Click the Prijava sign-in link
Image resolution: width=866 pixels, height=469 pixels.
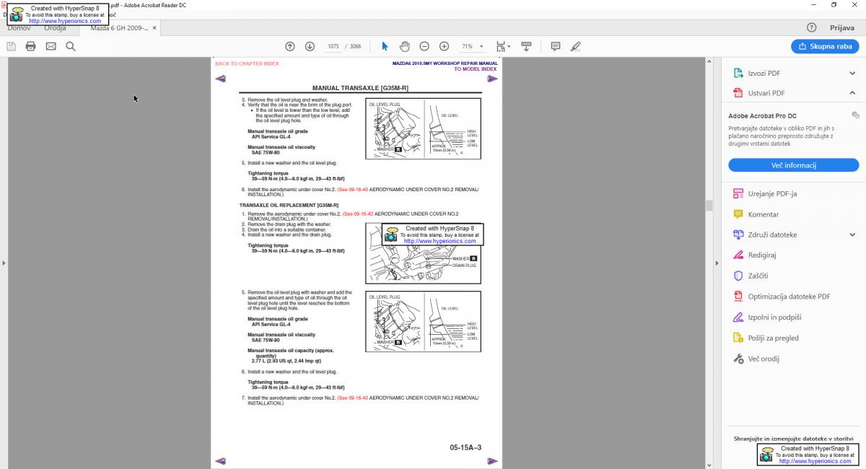[x=842, y=27]
